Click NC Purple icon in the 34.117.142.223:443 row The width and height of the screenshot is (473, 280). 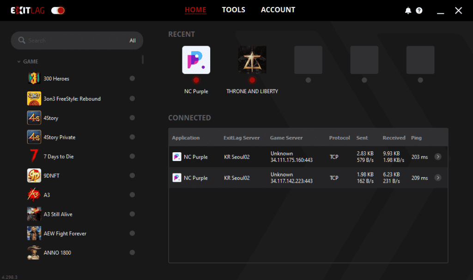coord(177,178)
